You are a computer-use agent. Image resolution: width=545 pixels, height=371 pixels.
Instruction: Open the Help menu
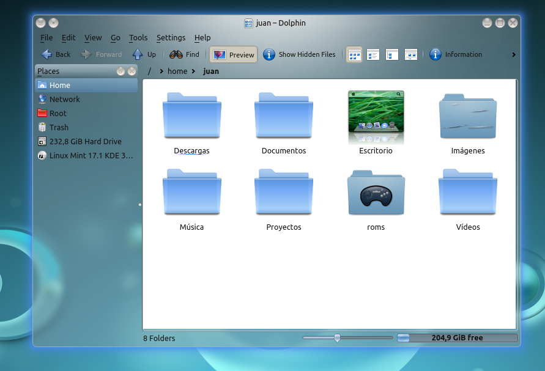[202, 37]
